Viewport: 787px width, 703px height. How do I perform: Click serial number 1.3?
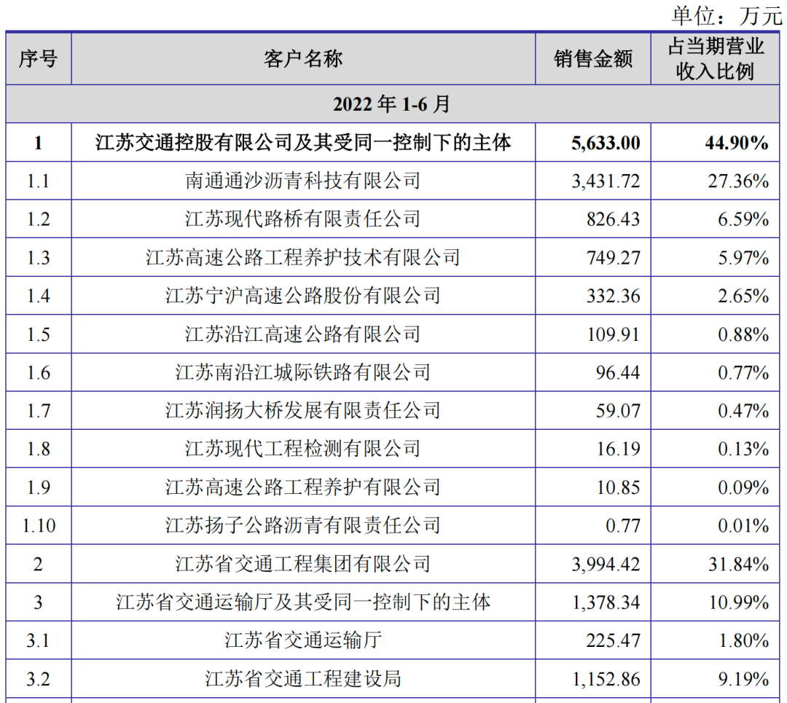[39, 258]
